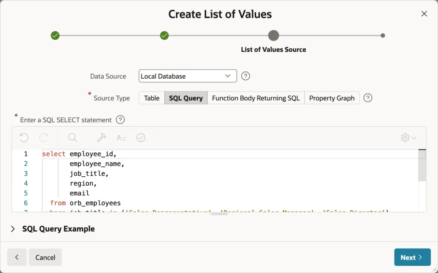Click 'orb_employees' on line 6
Image resolution: width=438 pixels, height=273 pixels.
tap(95, 203)
